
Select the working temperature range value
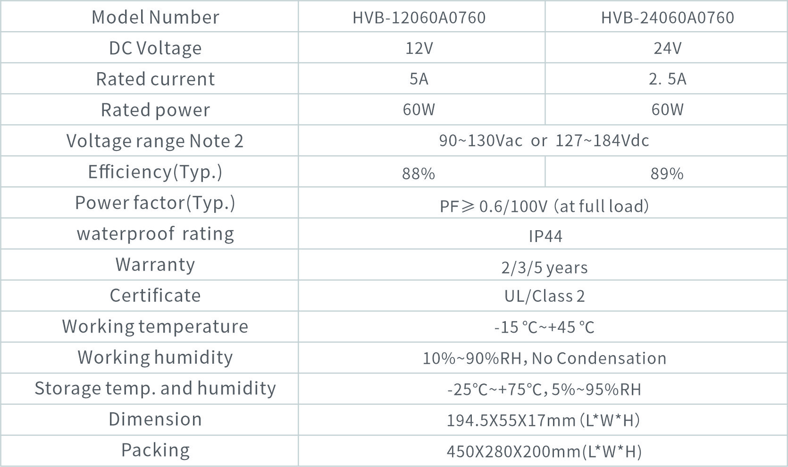[x=544, y=327]
